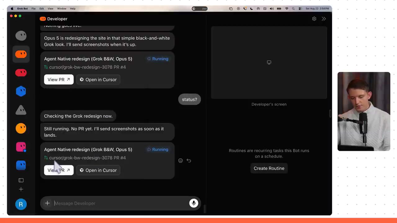This screenshot has height=223, width=397.
Task: Open the Edit menu
Action: [x=42, y=9]
